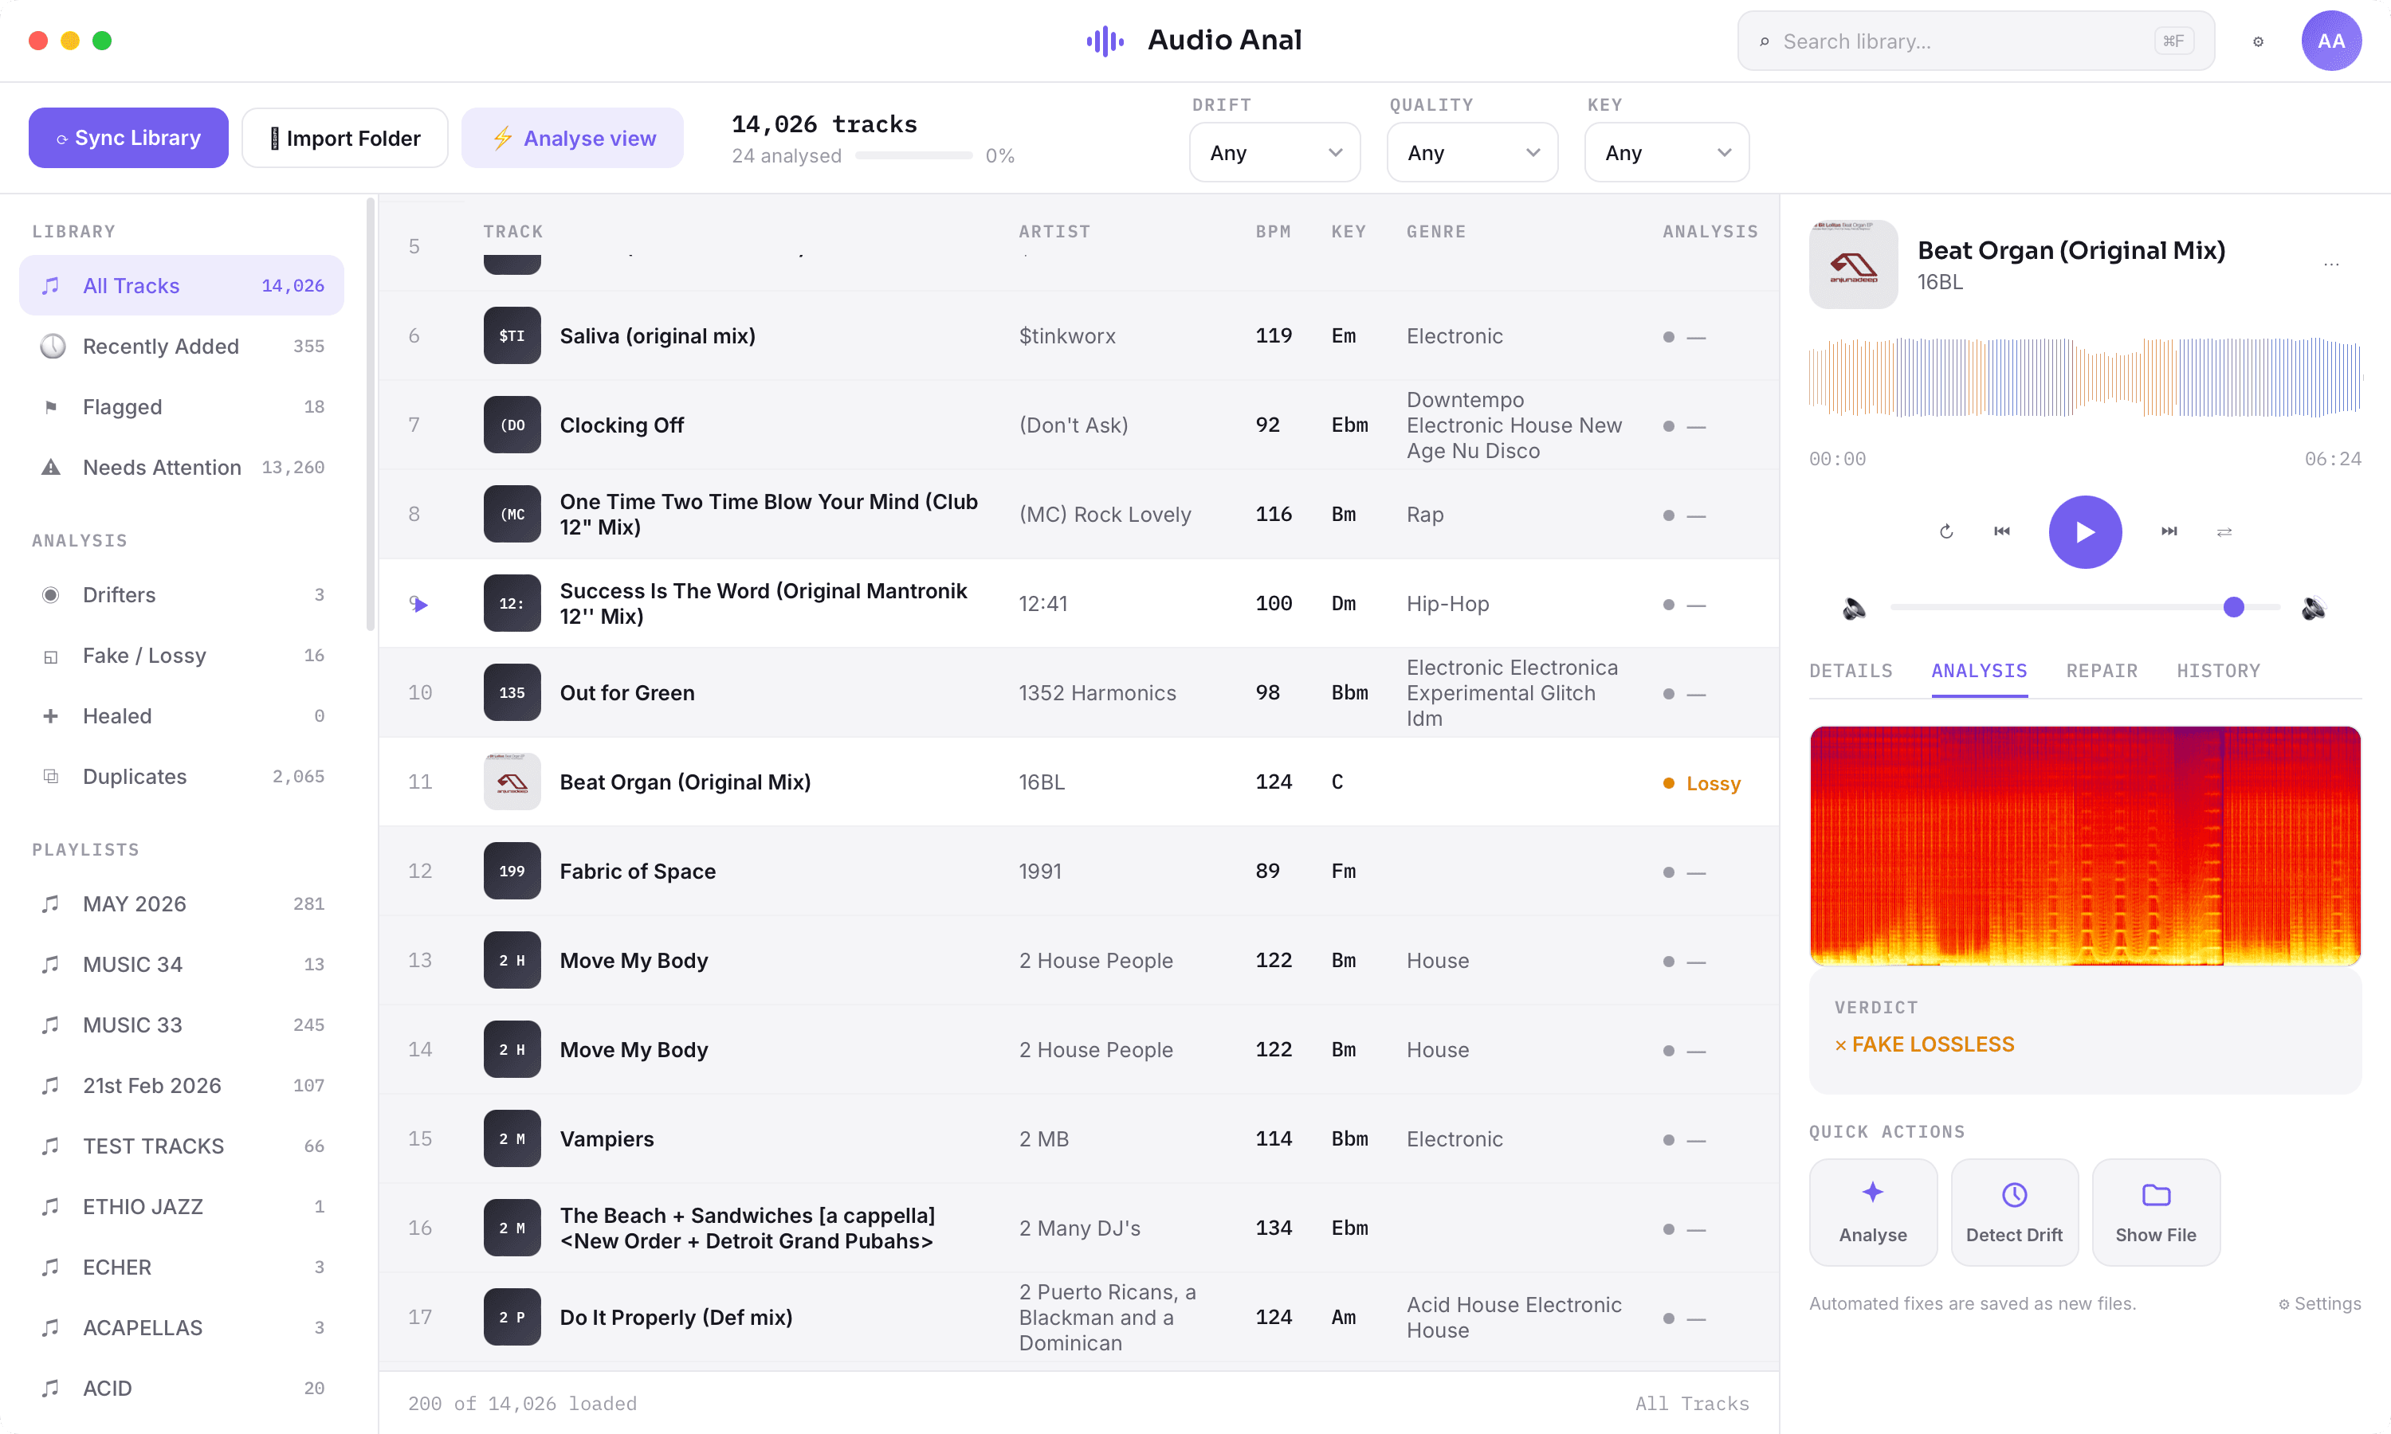Expand the Drift filter dropdown
2391x1434 pixels.
click(x=1274, y=153)
